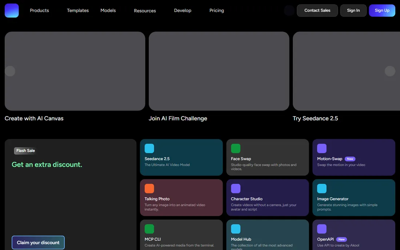Open the Models menu
400x250 pixels.
coord(108,11)
